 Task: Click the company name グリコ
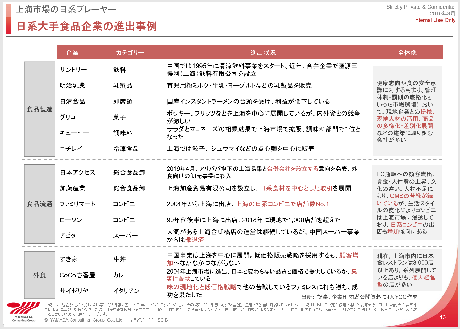[x=68, y=117]
